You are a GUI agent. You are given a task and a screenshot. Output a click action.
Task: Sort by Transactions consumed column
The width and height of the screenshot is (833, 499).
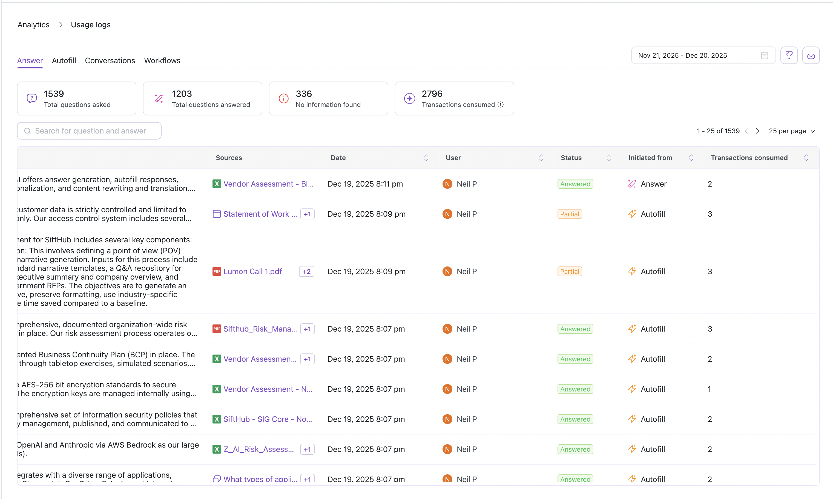[806, 158]
